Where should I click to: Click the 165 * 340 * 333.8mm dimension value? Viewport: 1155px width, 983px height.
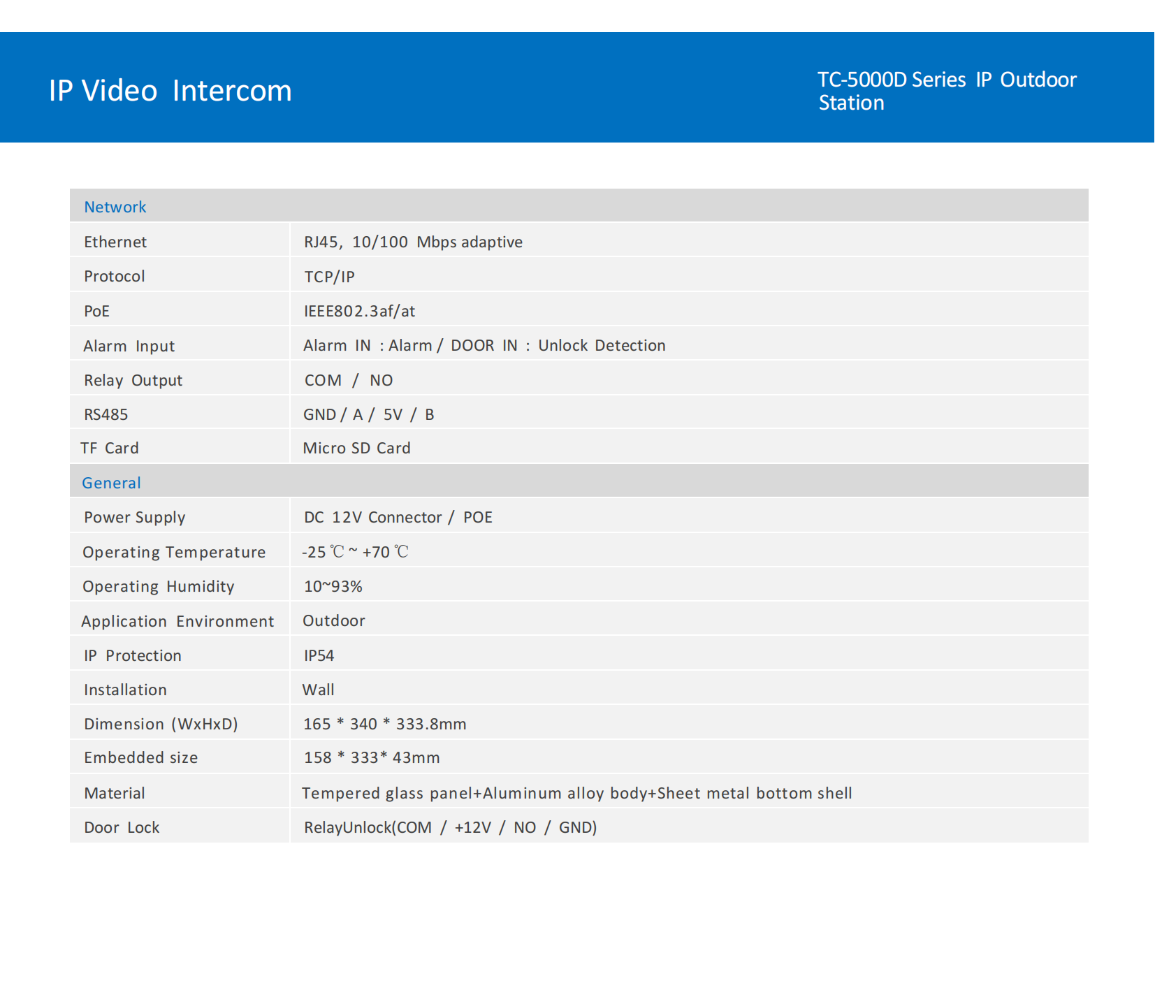384,724
